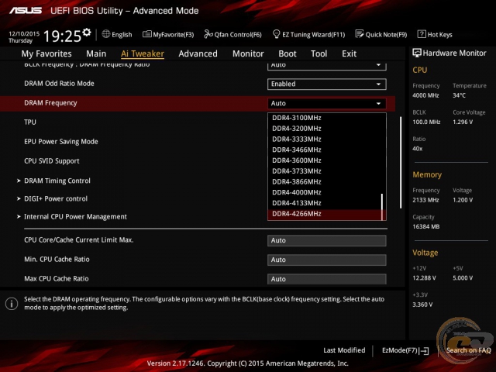
Task: Select DRAM Odd Ratio Mode label
Action: point(59,84)
